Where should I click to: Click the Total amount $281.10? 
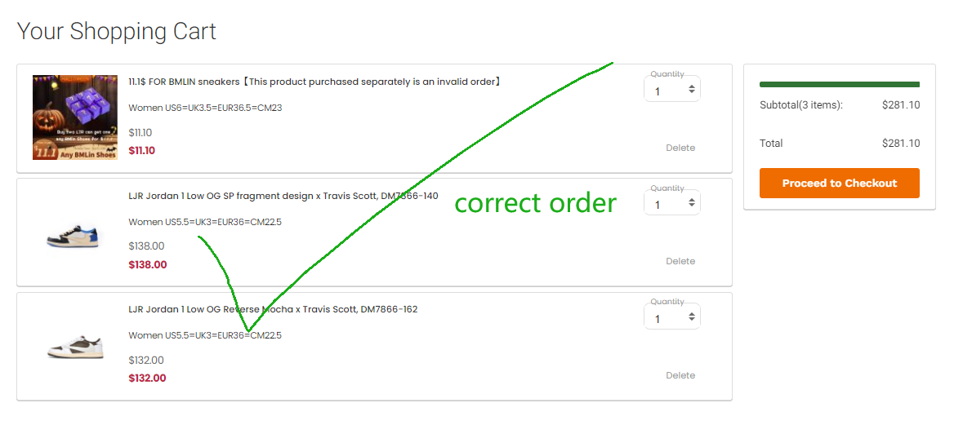pos(900,144)
